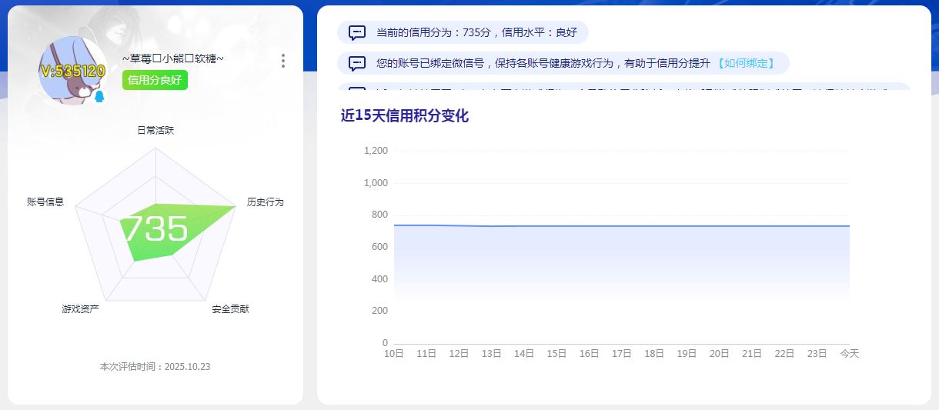The height and width of the screenshot is (410, 939).
Task: Click the 本次评估时间：2025.10.23 text
Action: [x=155, y=367]
